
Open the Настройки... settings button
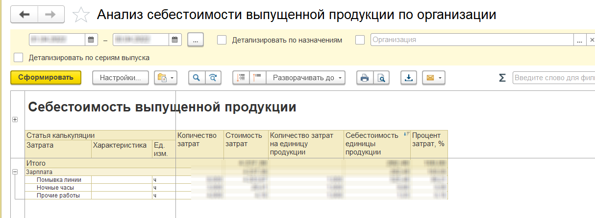(x=120, y=78)
